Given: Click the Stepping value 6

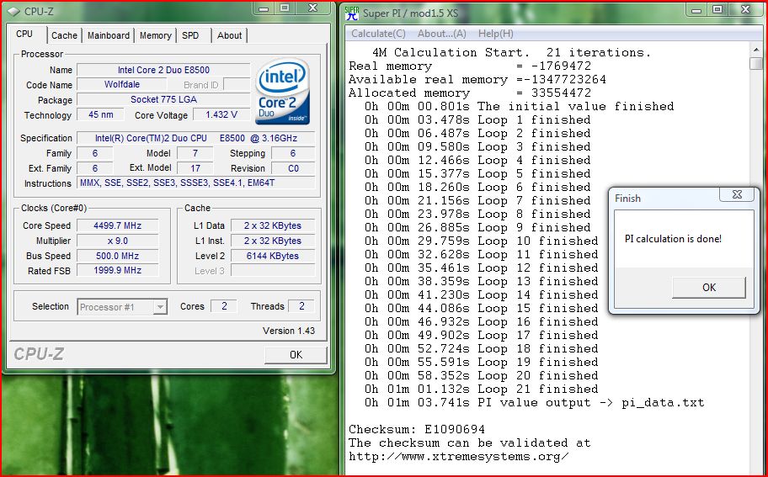Looking at the screenshot, I should [293, 153].
